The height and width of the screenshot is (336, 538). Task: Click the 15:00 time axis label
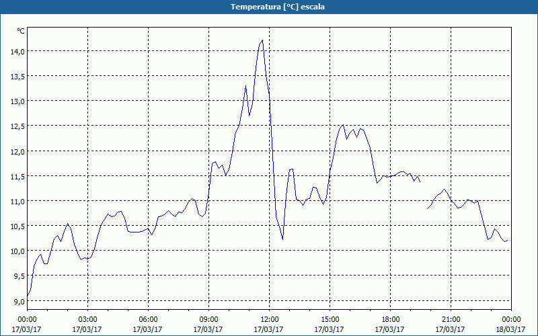[330, 320]
